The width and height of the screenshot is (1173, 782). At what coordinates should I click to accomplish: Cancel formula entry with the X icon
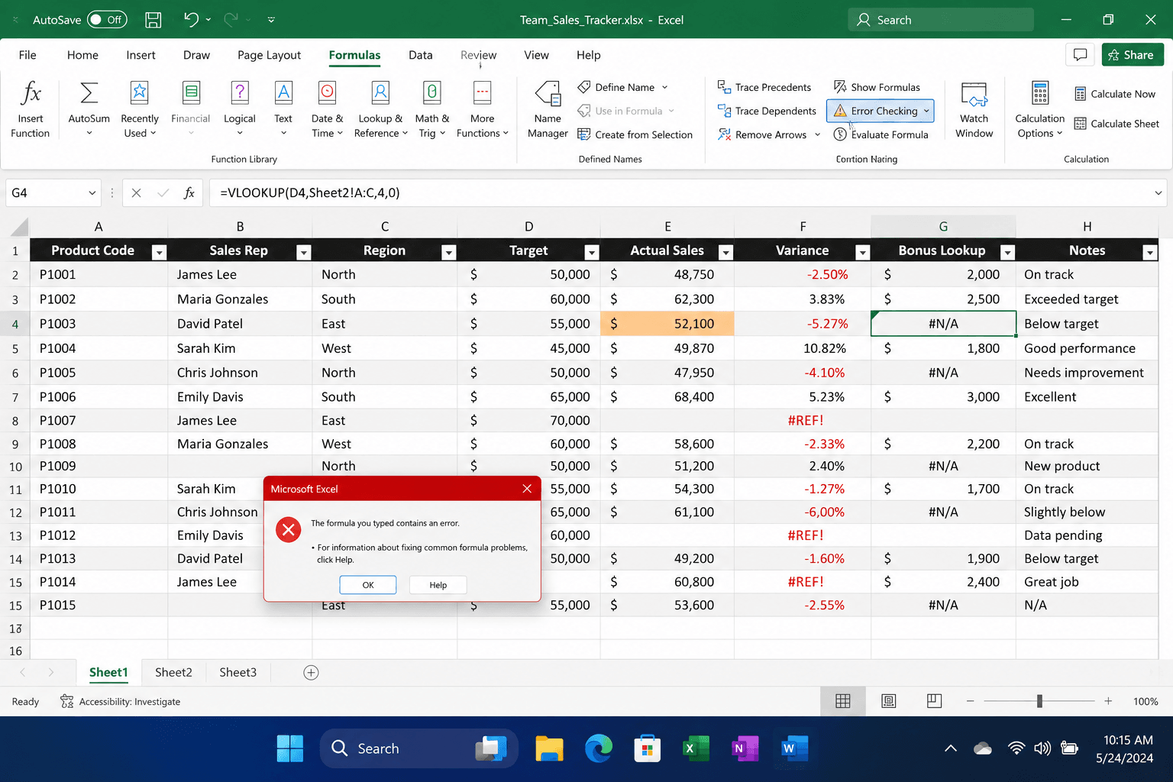136,193
